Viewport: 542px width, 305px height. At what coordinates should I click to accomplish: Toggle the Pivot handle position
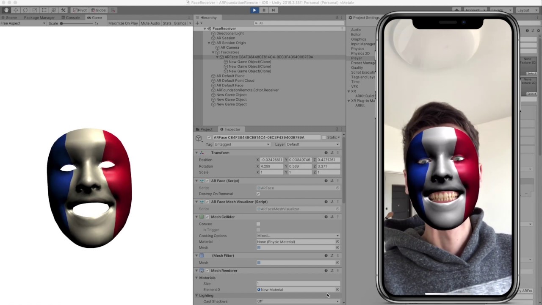click(80, 10)
